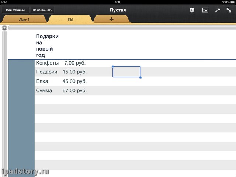Select the Конфеты cell
The image size is (236, 177).
point(47,63)
